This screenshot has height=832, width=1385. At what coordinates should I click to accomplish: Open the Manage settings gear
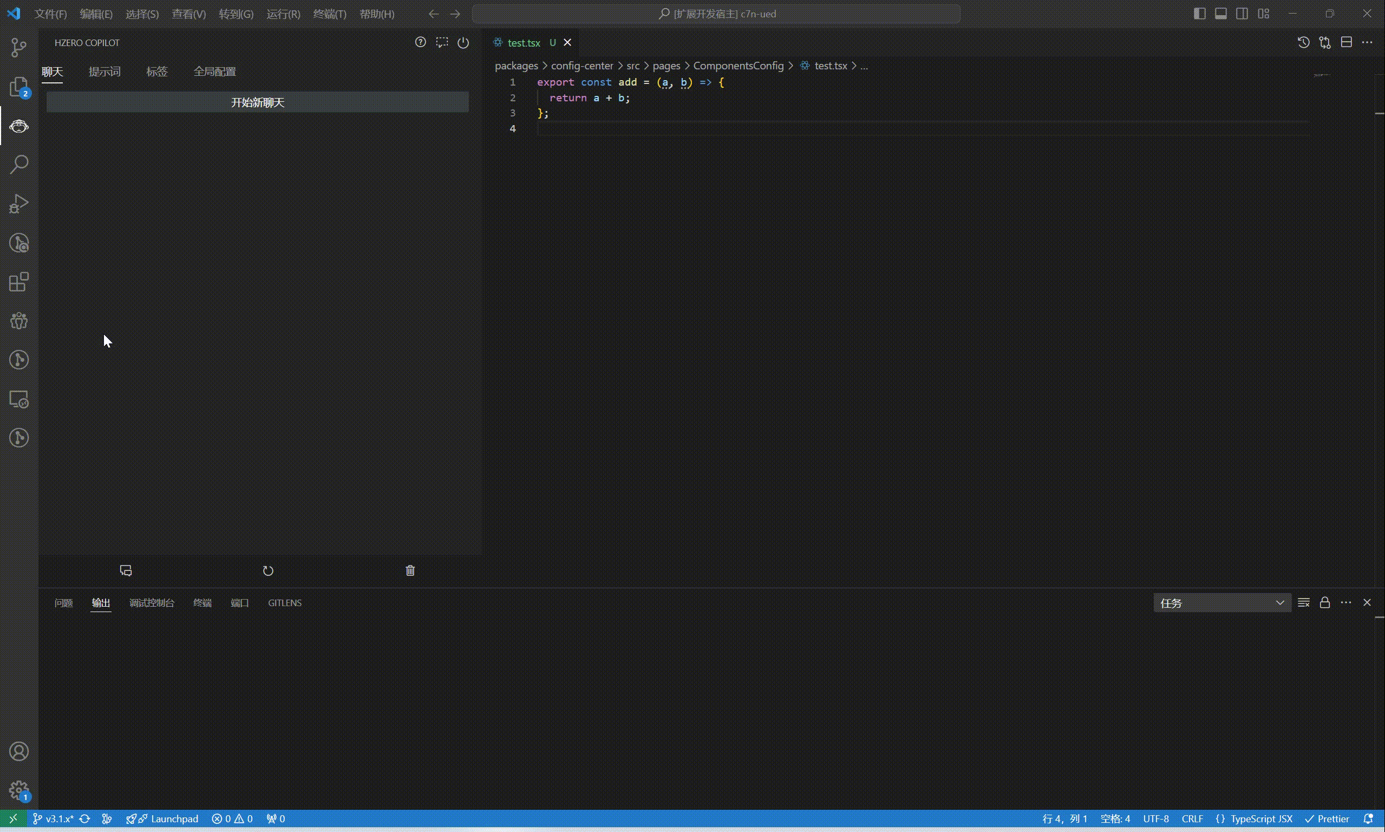tap(19, 790)
